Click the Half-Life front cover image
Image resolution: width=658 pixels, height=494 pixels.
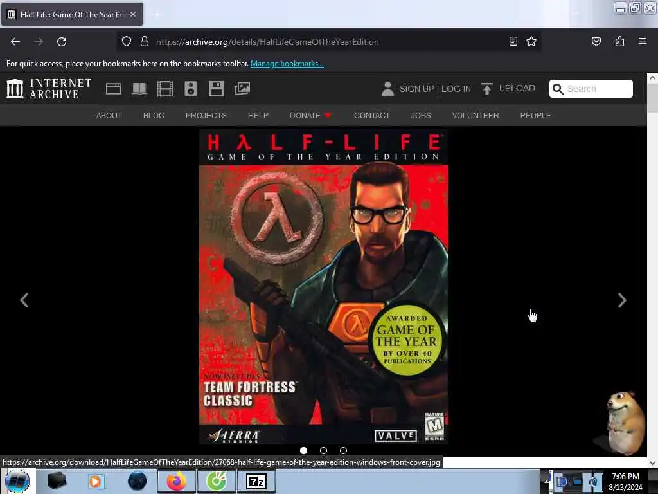pyautogui.click(x=324, y=287)
